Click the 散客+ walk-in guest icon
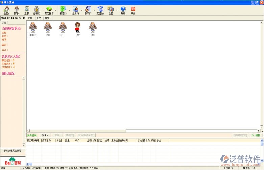The image size is (264, 170). point(16,10)
